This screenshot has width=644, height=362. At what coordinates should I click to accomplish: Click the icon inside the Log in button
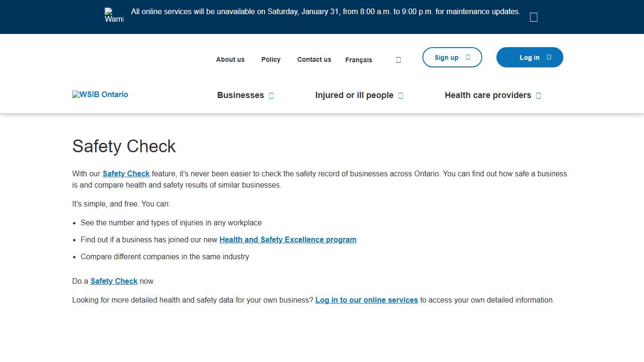(x=548, y=57)
